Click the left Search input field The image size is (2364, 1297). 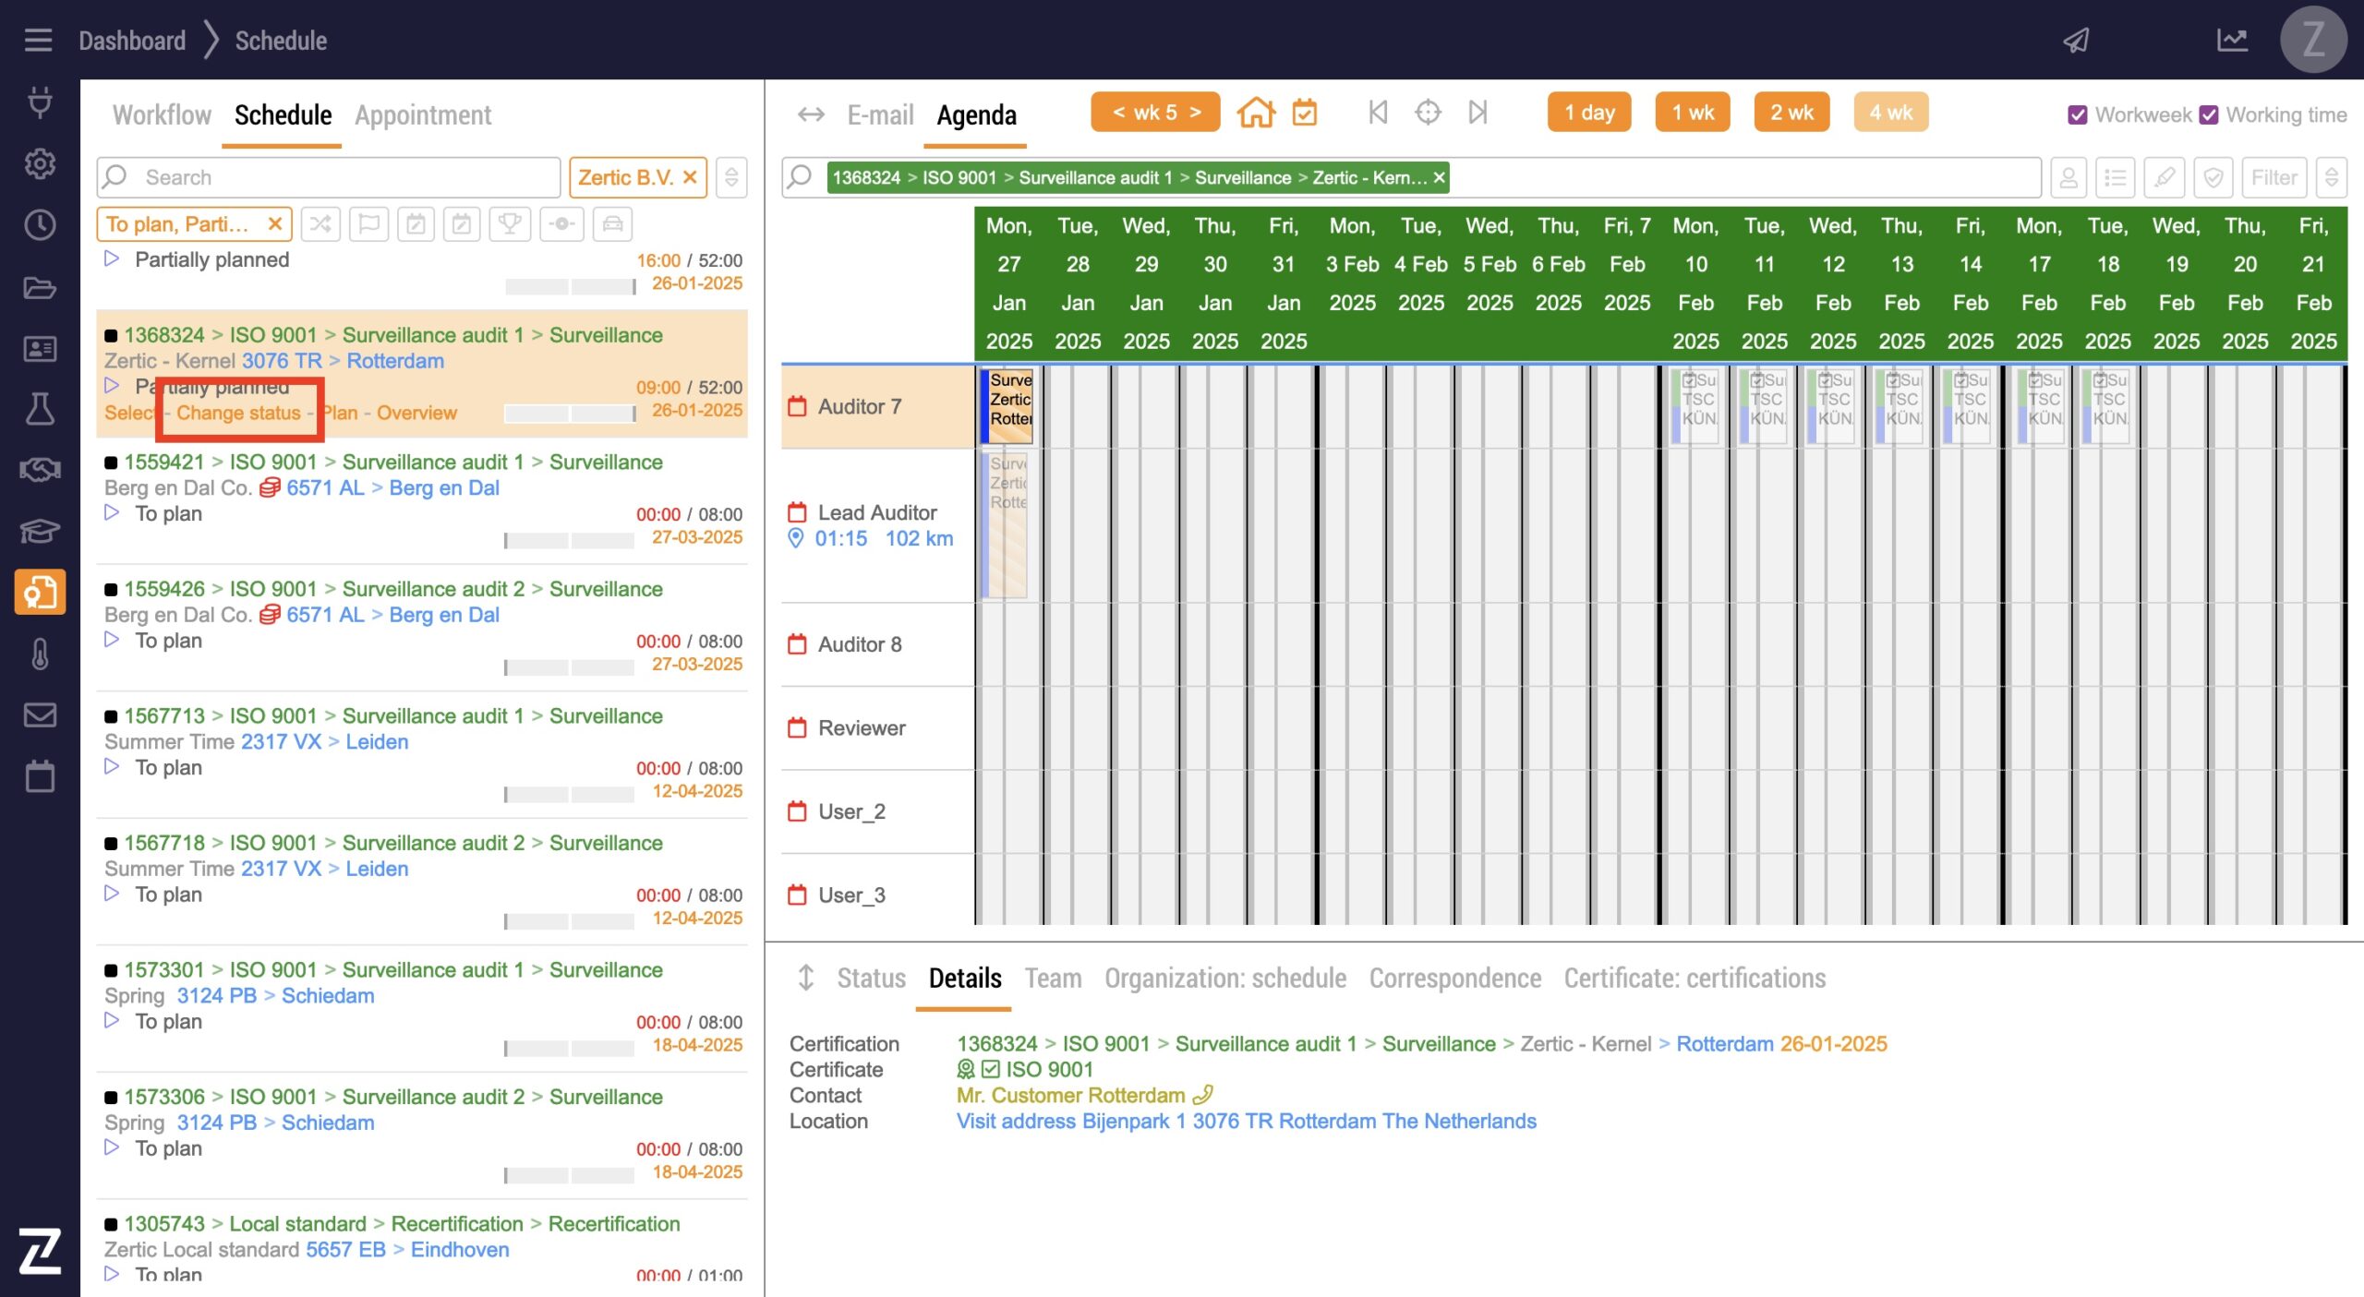click(x=342, y=177)
